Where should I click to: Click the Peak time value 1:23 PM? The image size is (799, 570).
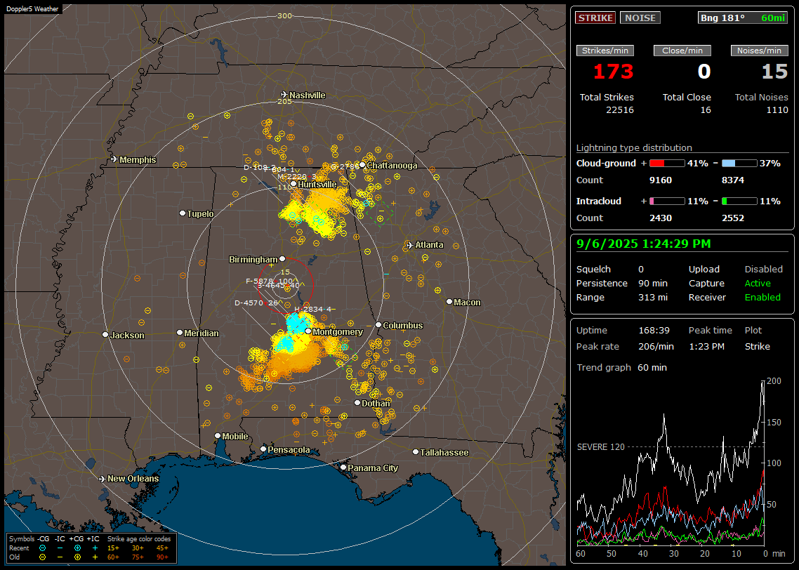pos(706,347)
